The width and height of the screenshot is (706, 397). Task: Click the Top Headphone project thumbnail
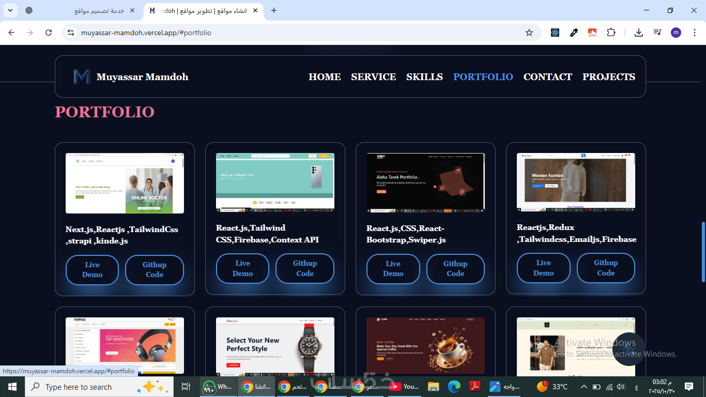pyautogui.click(x=125, y=346)
